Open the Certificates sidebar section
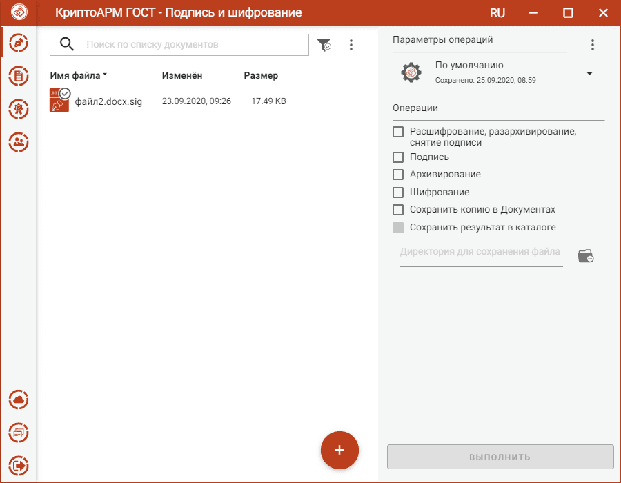621x483 pixels. [x=19, y=109]
